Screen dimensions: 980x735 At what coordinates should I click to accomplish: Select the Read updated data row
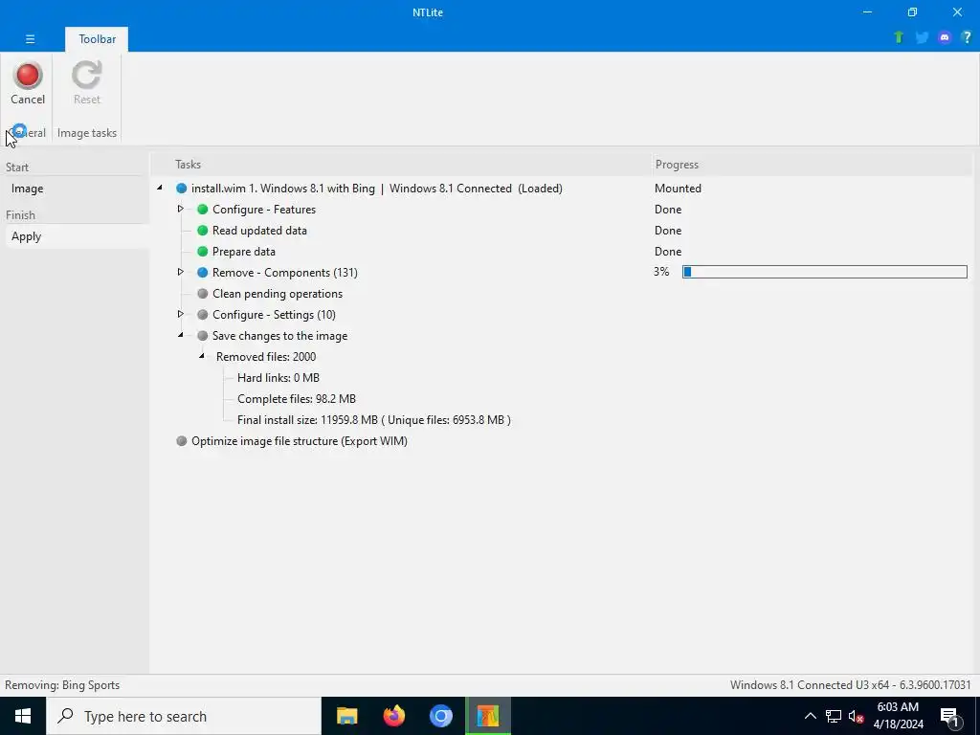[x=259, y=231]
